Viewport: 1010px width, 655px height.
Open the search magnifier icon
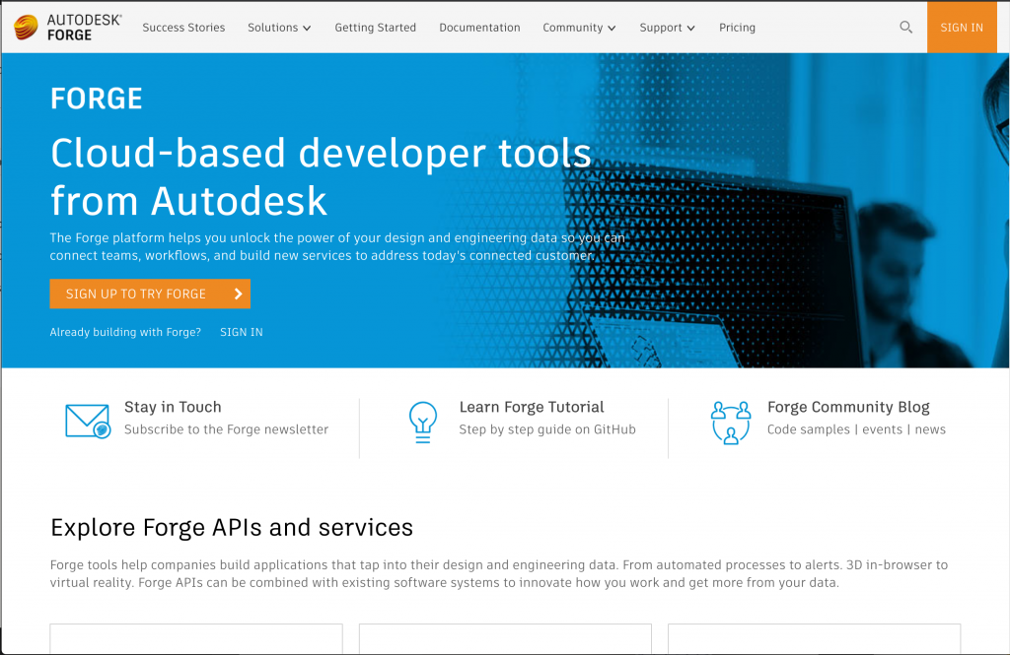[905, 28]
